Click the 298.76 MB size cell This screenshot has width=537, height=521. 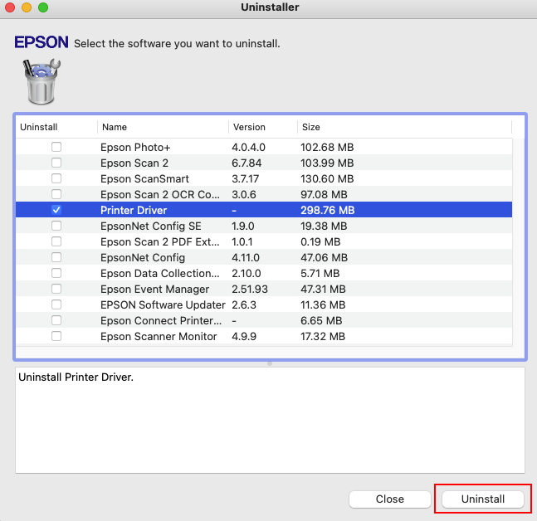327,210
